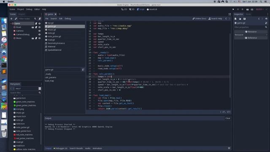Hide the CameraDebug node
Viewport: 270px width, 152px height.
pos(39,35)
